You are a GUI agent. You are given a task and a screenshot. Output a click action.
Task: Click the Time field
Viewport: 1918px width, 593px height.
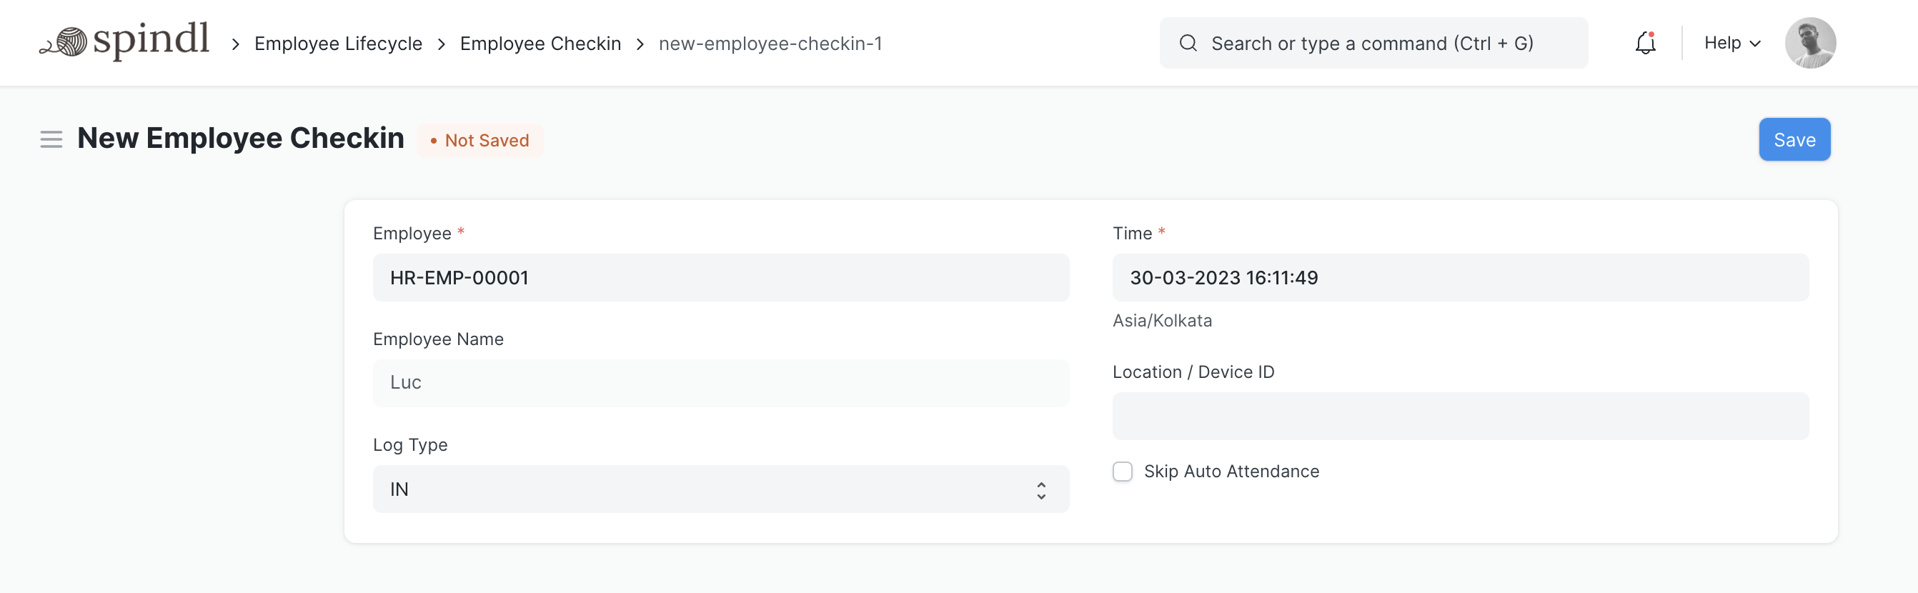[x=1459, y=277]
